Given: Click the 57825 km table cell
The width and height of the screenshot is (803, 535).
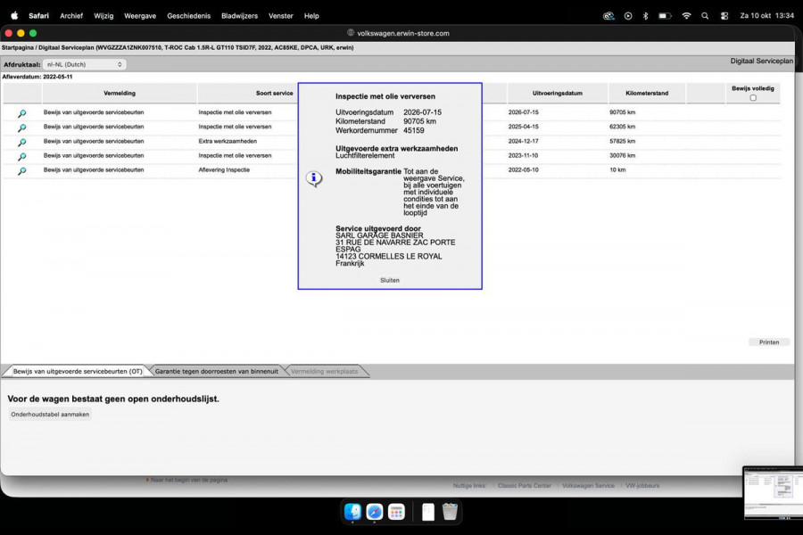Looking at the screenshot, I should coord(622,141).
